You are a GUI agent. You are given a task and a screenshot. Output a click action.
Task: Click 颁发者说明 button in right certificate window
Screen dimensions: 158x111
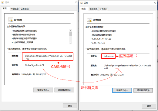143,90
